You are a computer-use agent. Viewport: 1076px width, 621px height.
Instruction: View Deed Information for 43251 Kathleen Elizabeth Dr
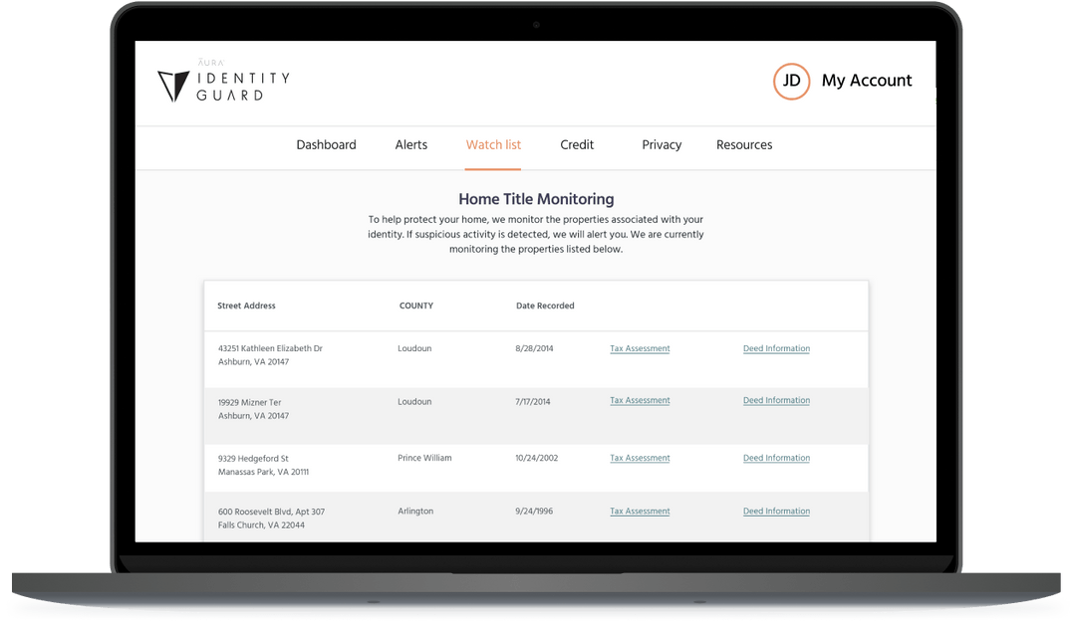click(x=776, y=348)
